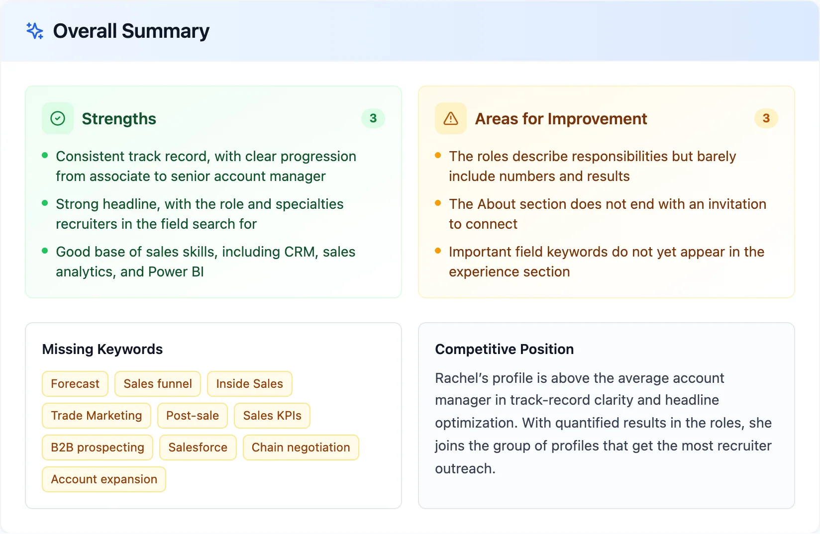
Task: Click the green checkmark Strengths icon
Action: pyautogui.click(x=58, y=118)
